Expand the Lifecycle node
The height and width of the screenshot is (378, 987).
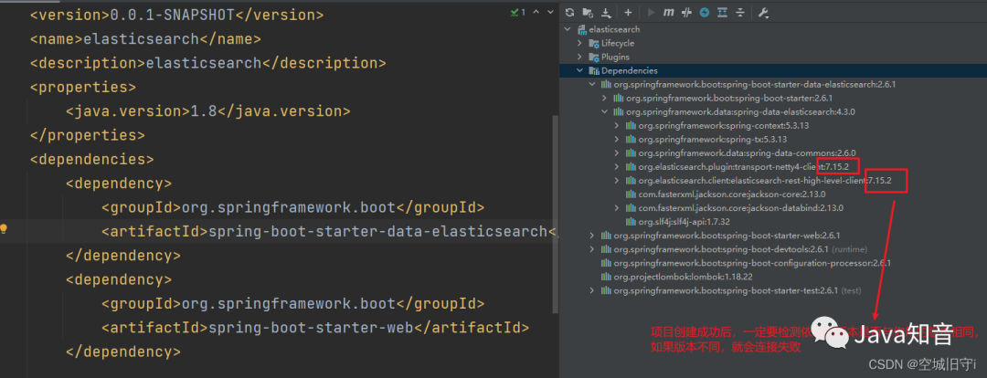[580, 44]
